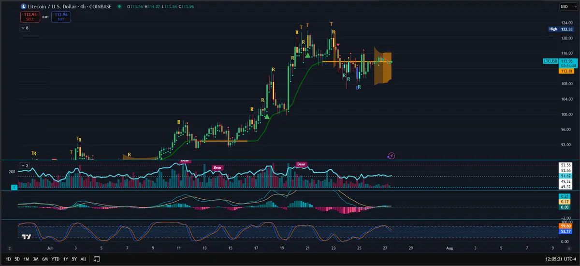Viewport: 580px width, 266px height.
Task: Select the 1D time range
Action: pyautogui.click(x=8, y=259)
